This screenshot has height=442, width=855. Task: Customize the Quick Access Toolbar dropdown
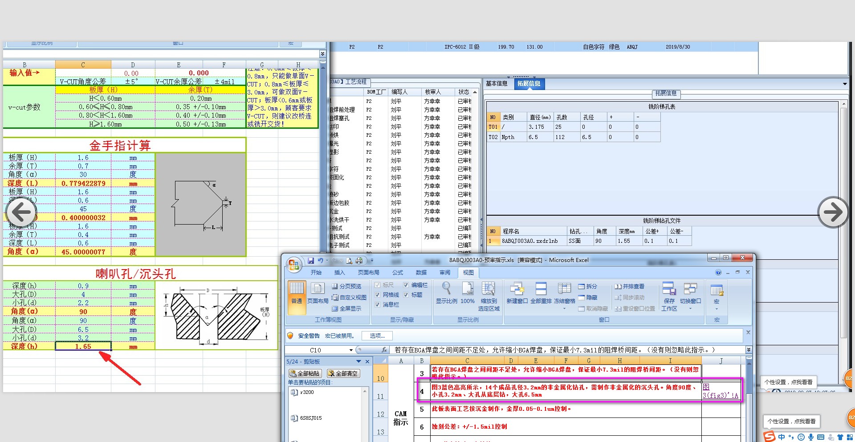(x=372, y=261)
